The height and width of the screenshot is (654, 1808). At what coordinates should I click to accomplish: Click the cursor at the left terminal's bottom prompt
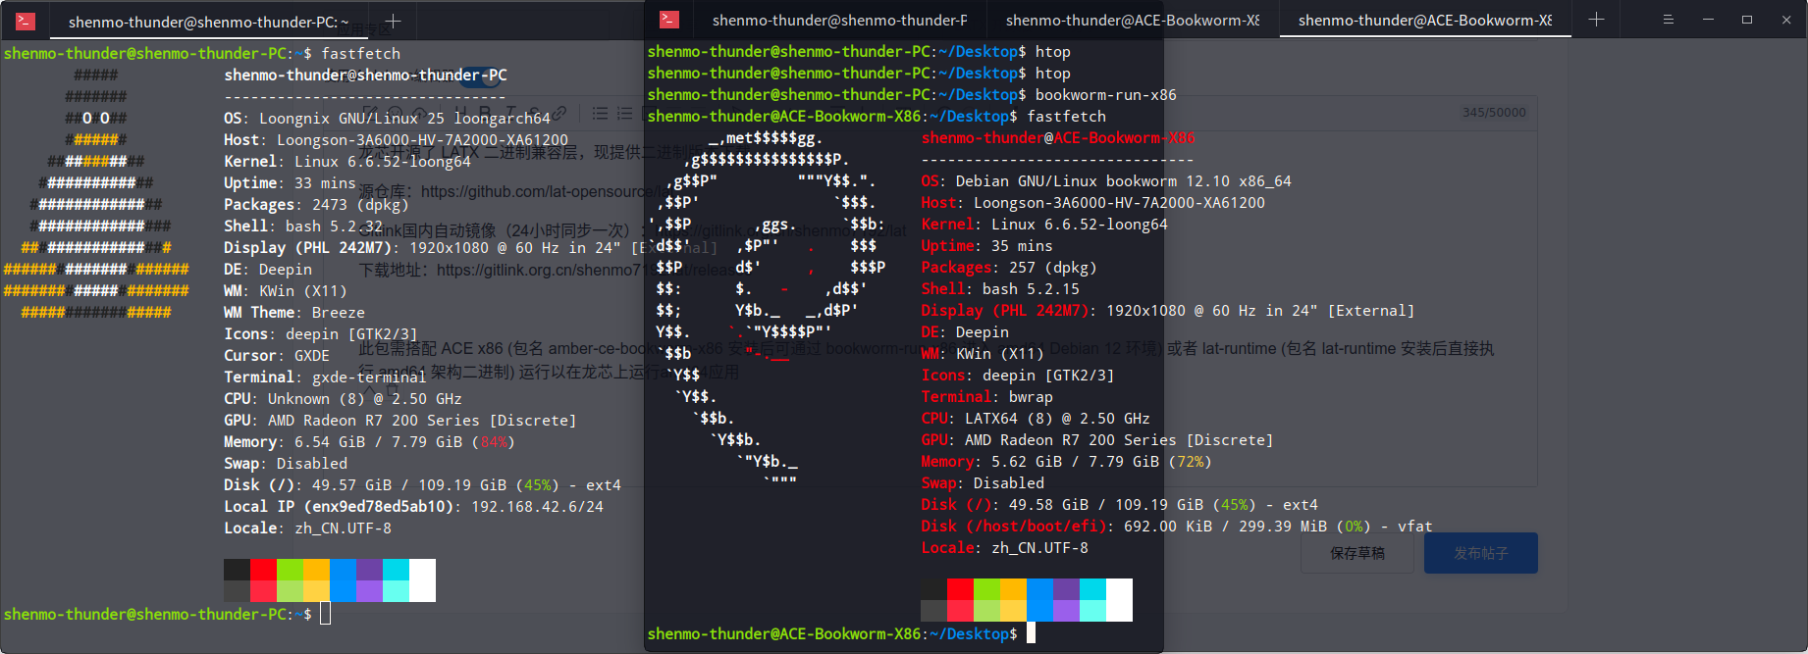coord(325,614)
